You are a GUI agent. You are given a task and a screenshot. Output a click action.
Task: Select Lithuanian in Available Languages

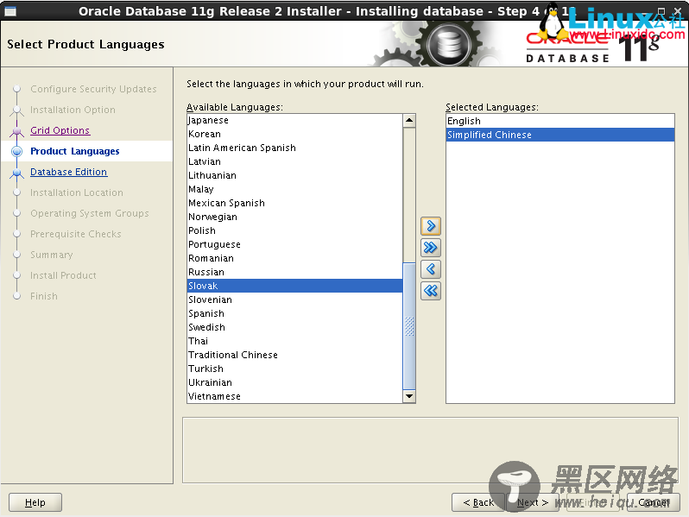click(x=294, y=175)
